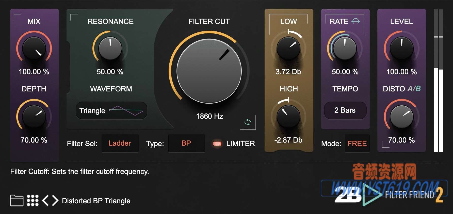The height and width of the screenshot is (214, 453).
Task: Click the Disto 70.00 % value
Action: pyautogui.click(x=401, y=140)
